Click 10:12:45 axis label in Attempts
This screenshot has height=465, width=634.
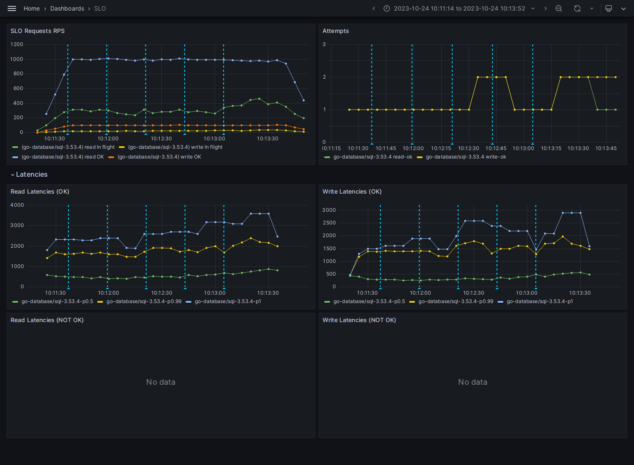pos(496,148)
